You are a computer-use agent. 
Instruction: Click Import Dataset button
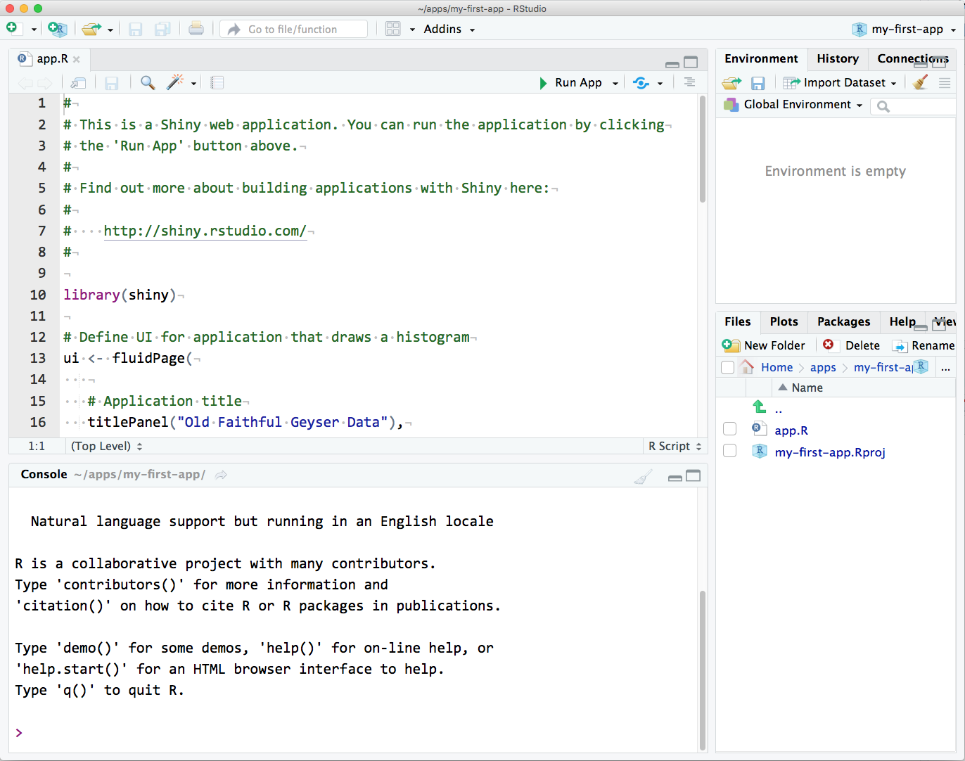(841, 83)
